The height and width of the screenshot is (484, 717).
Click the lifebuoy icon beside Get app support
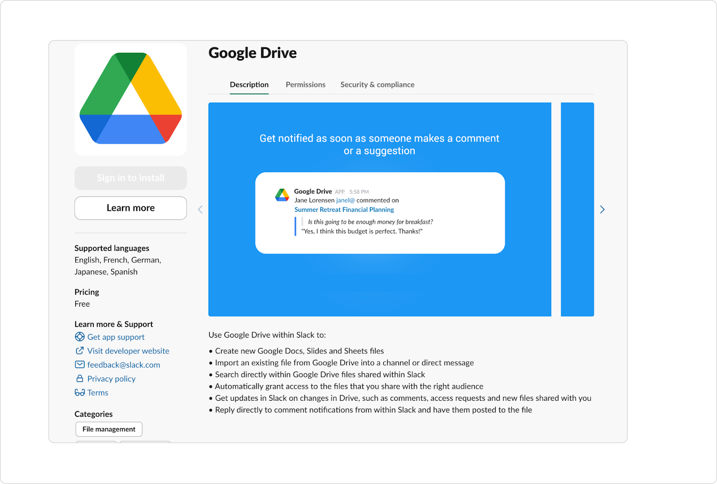tap(80, 337)
